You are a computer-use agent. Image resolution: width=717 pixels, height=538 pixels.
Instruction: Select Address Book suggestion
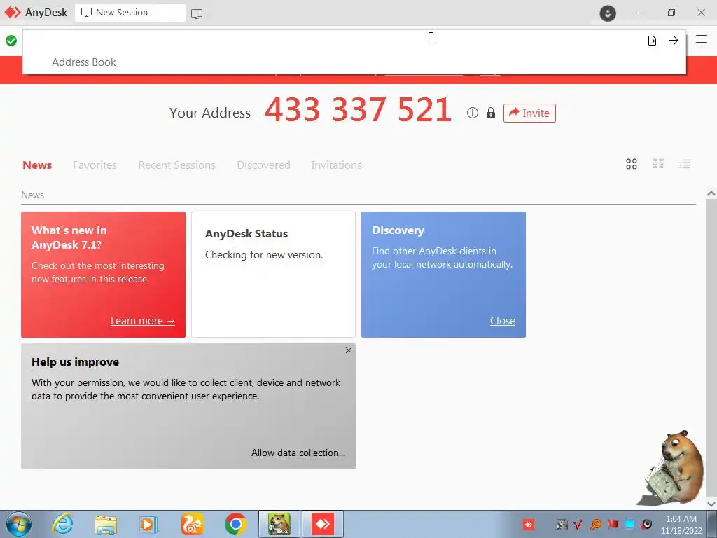(x=84, y=62)
